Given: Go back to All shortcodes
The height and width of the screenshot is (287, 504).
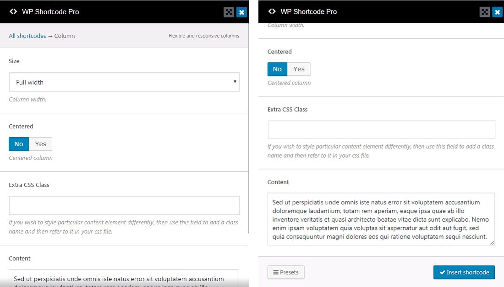Looking at the screenshot, I should 27,36.
